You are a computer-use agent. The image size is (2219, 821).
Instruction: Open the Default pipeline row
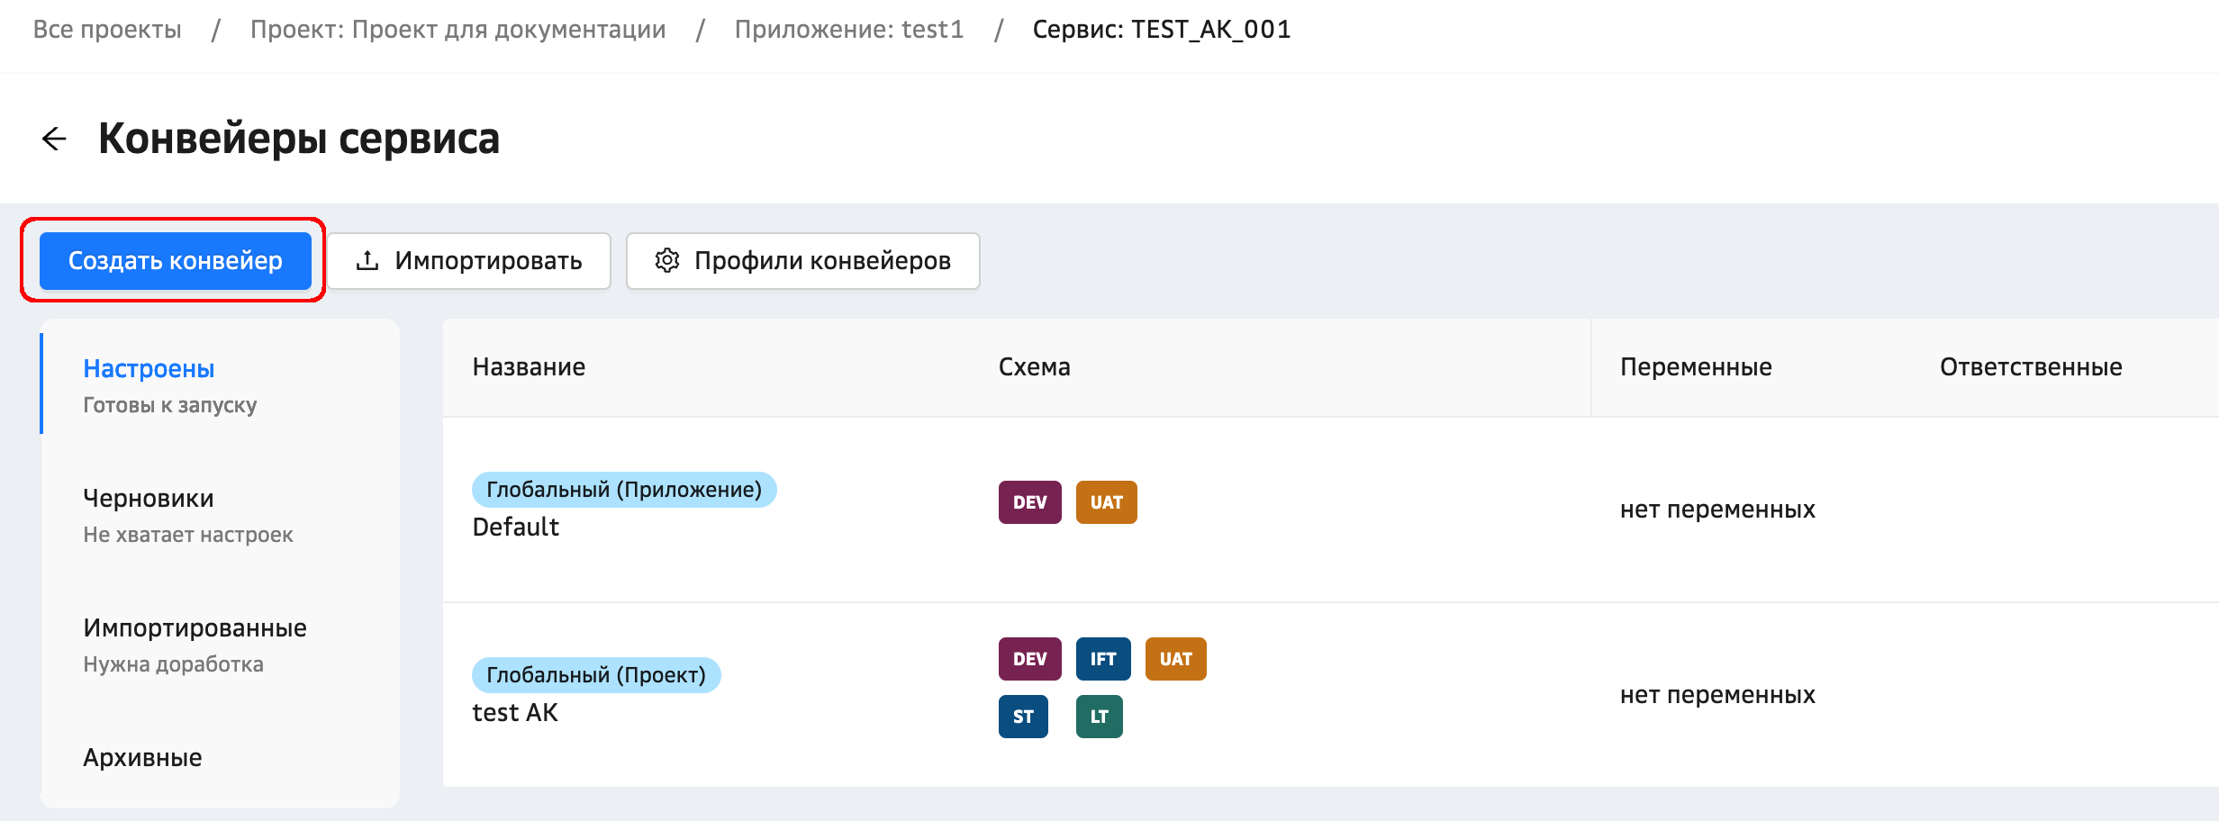[516, 528]
